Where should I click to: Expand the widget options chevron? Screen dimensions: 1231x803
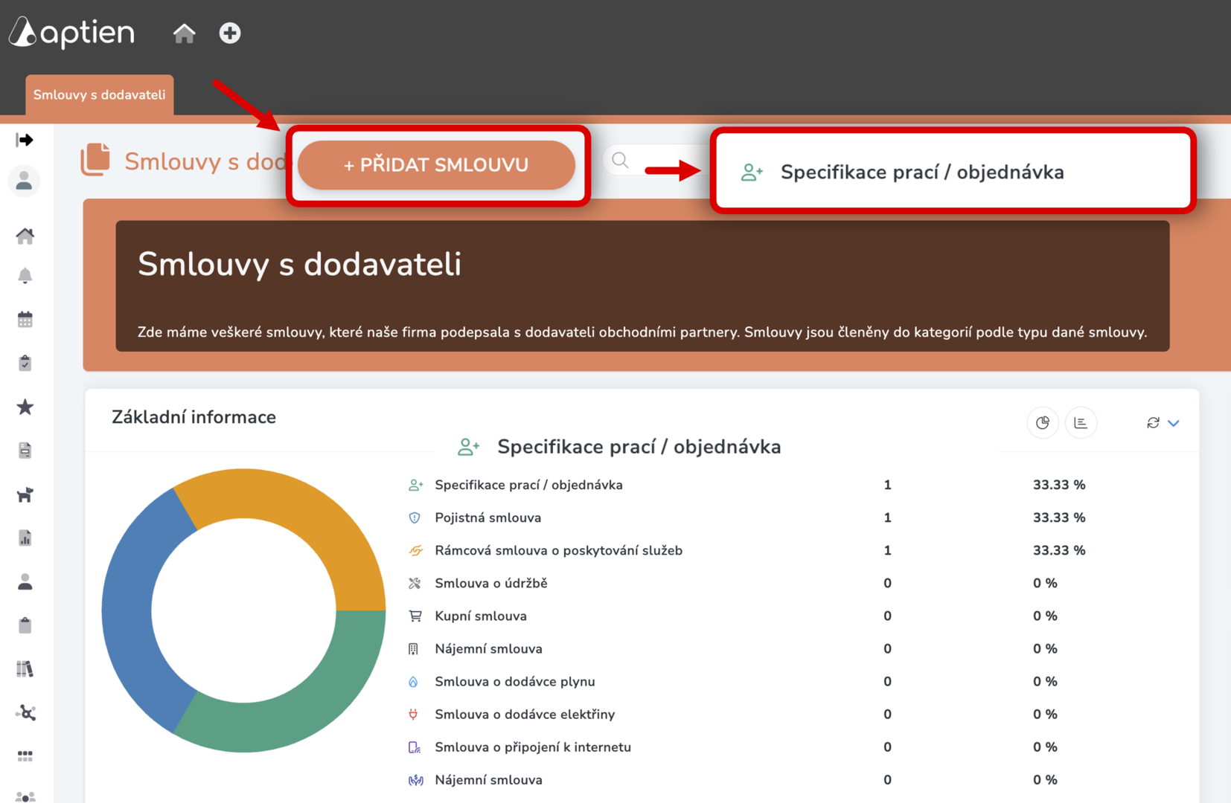click(x=1174, y=423)
